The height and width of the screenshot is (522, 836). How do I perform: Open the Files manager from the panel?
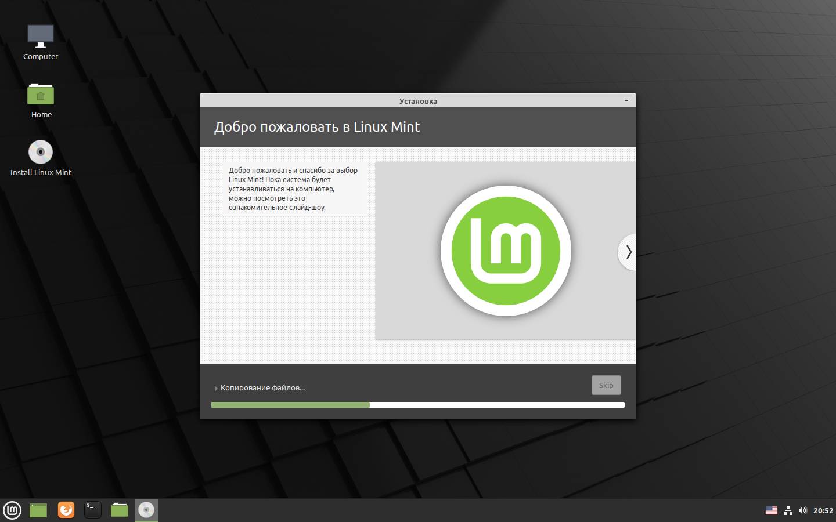coord(120,510)
